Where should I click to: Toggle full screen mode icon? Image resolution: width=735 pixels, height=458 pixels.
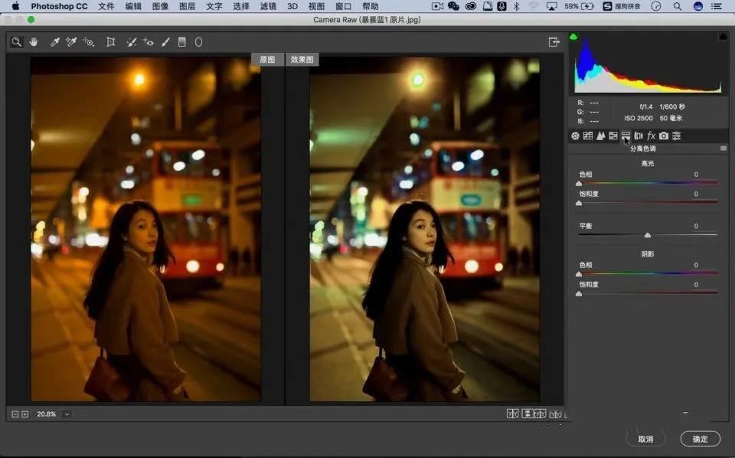click(554, 42)
